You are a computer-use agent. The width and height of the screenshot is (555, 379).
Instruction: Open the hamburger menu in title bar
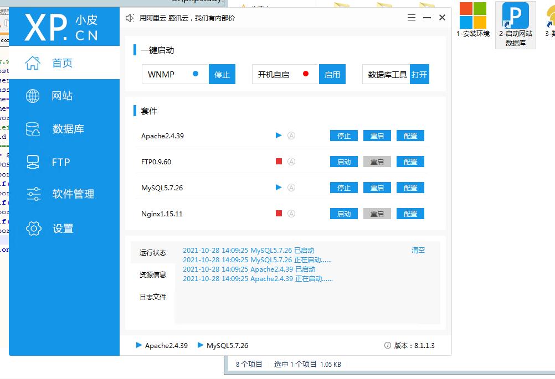click(412, 18)
